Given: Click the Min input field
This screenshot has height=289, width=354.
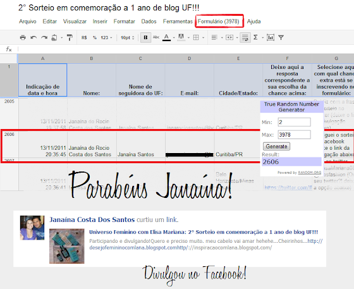Looking at the screenshot, I should click(x=294, y=122).
